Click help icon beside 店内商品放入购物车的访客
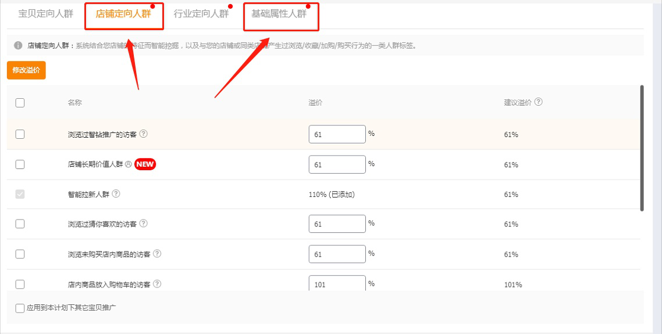The height and width of the screenshot is (334, 662). point(157,284)
